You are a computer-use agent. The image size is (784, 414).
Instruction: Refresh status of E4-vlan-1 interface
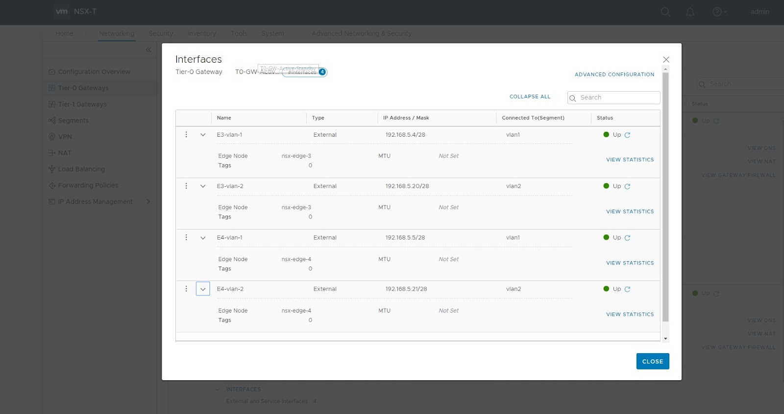627,238
